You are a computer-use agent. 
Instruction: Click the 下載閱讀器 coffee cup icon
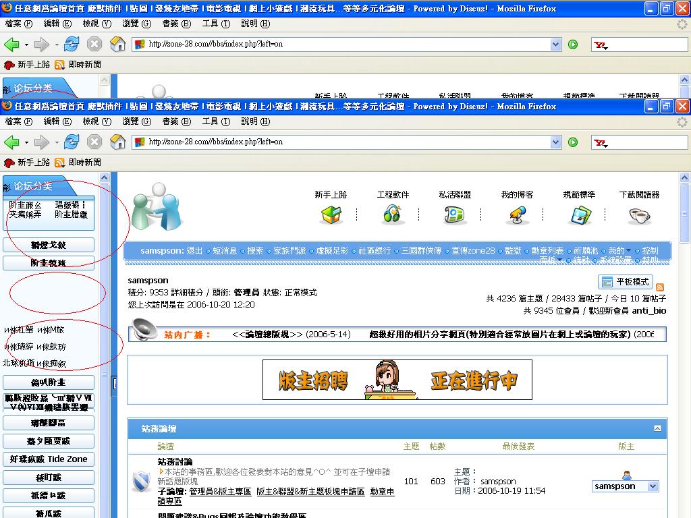[x=639, y=215]
